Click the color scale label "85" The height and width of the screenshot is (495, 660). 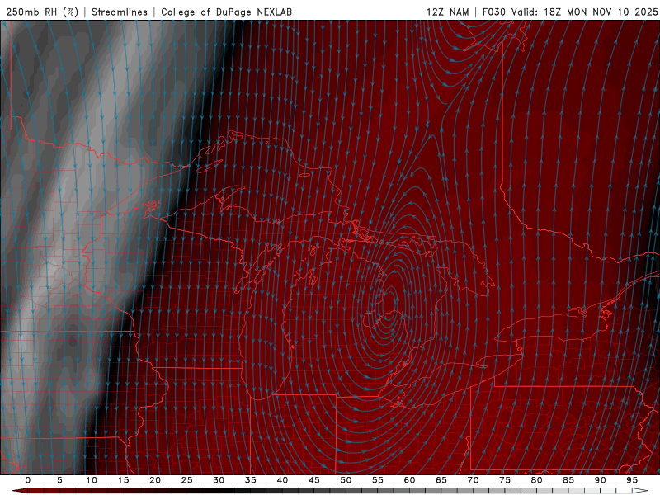pos(568,480)
